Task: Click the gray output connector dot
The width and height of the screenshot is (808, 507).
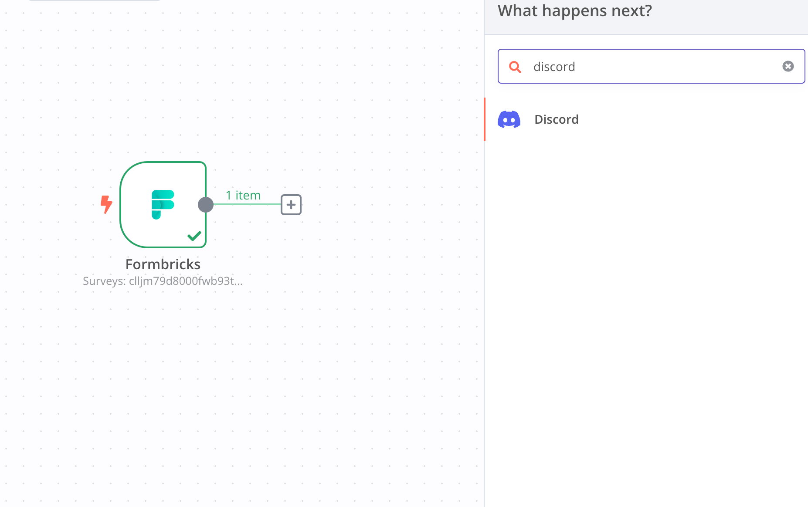Action: coord(206,204)
